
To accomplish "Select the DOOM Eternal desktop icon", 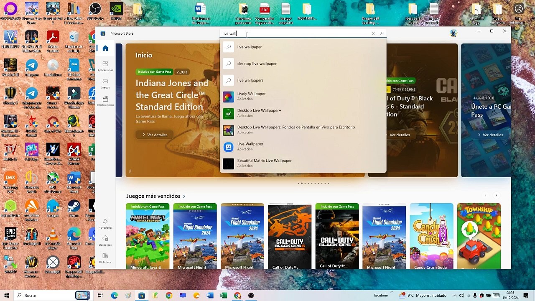I will point(32,125).
